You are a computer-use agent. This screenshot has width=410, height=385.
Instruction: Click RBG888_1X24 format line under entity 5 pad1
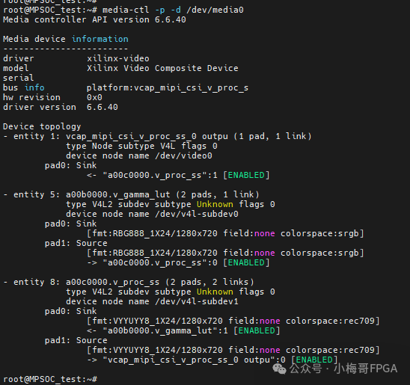pyautogui.click(x=225, y=253)
